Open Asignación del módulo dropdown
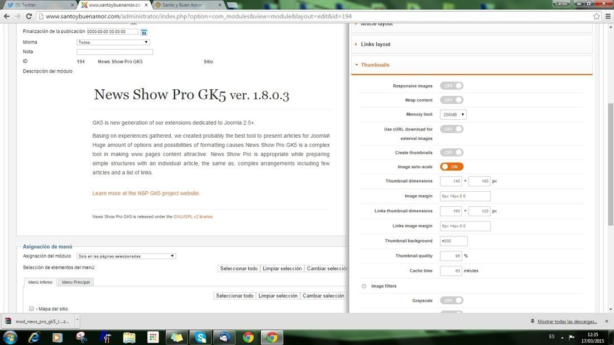The image size is (614, 345). coord(126,256)
